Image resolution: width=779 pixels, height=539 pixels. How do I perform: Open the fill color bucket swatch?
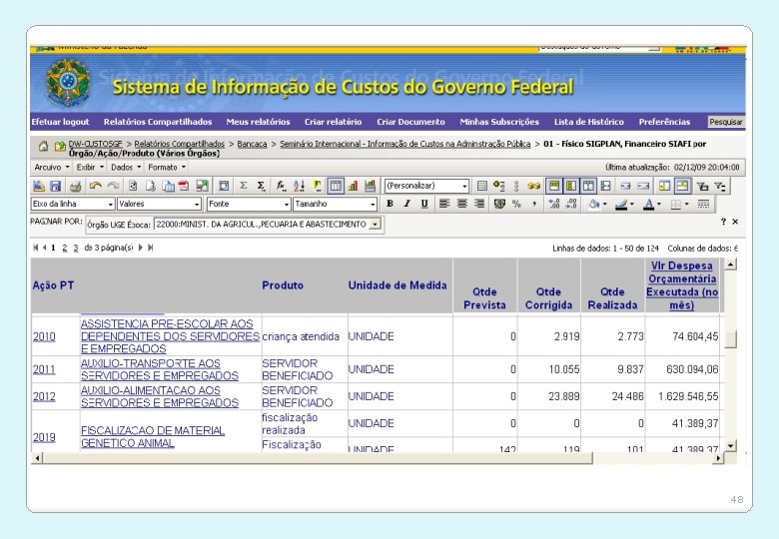pyautogui.click(x=593, y=204)
